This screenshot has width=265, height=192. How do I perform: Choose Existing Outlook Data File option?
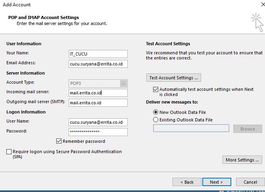pos(156,120)
